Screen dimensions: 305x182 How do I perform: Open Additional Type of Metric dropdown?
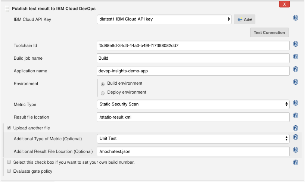pyautogui.click(x=193, y=139)
